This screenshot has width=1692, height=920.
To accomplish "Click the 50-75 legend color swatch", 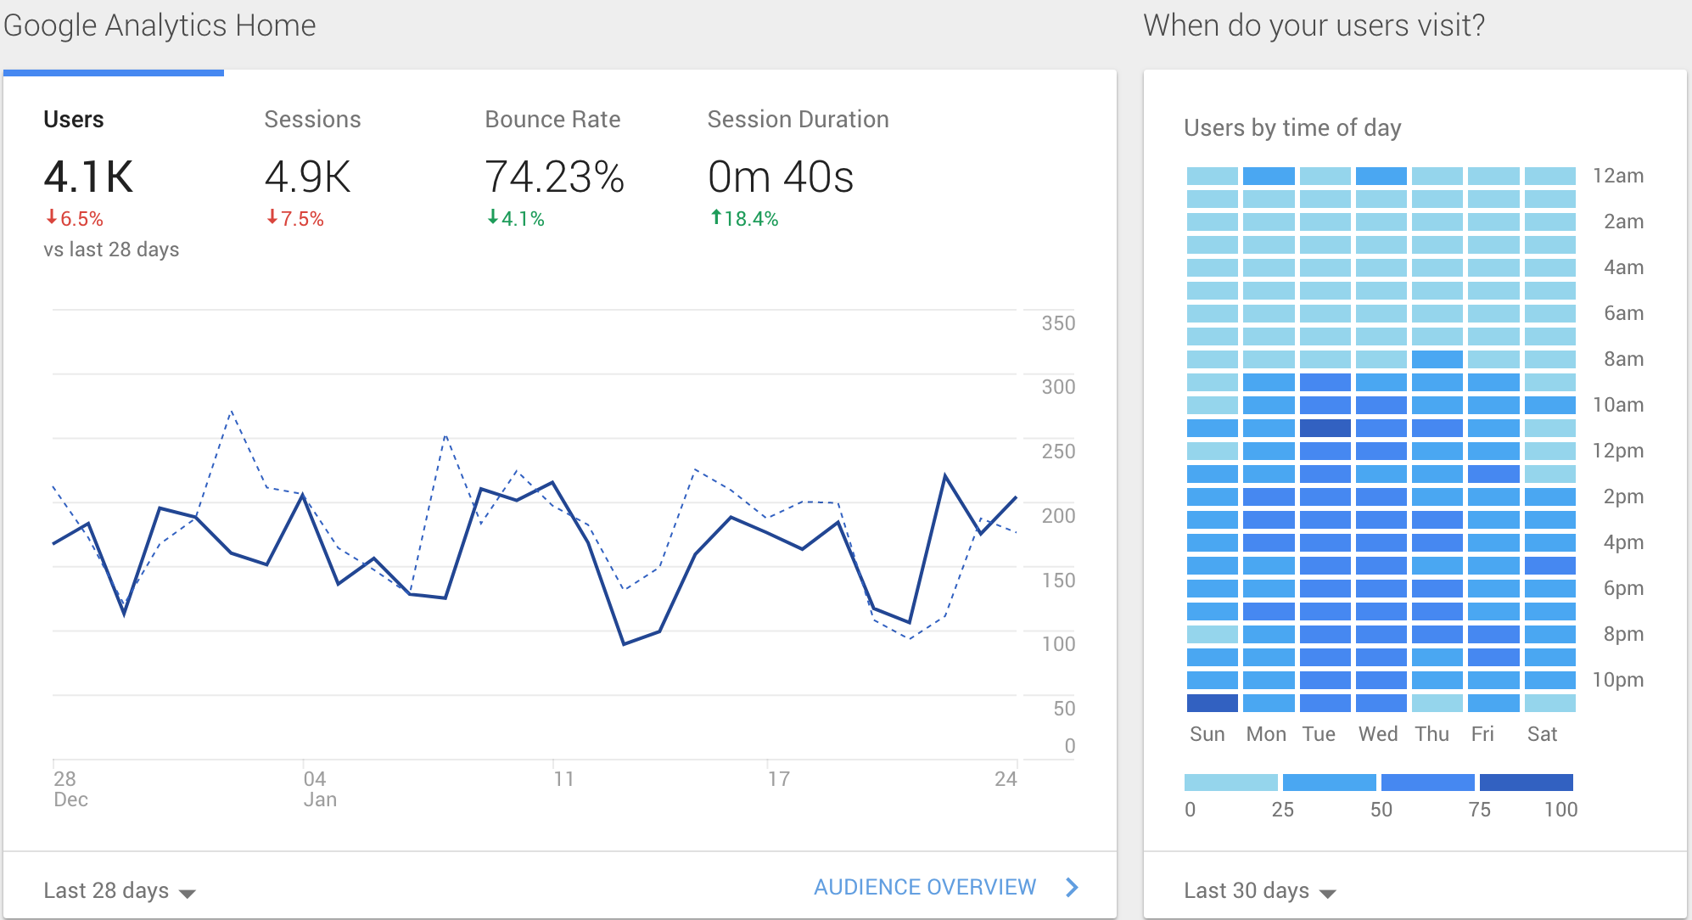I will coord(1427,782).
